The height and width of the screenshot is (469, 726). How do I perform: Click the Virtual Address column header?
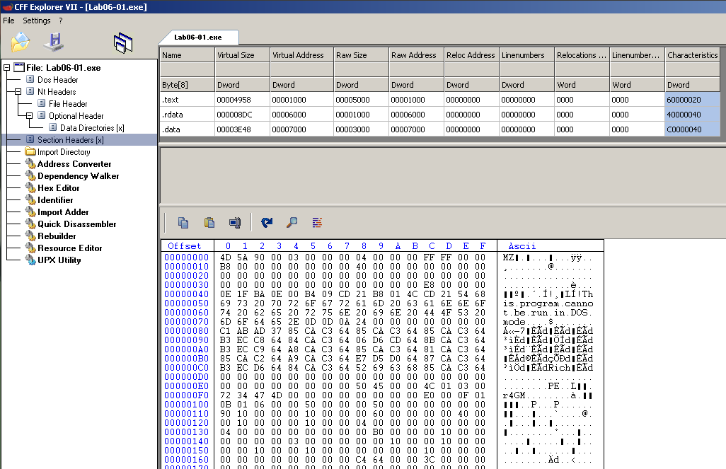298,55
